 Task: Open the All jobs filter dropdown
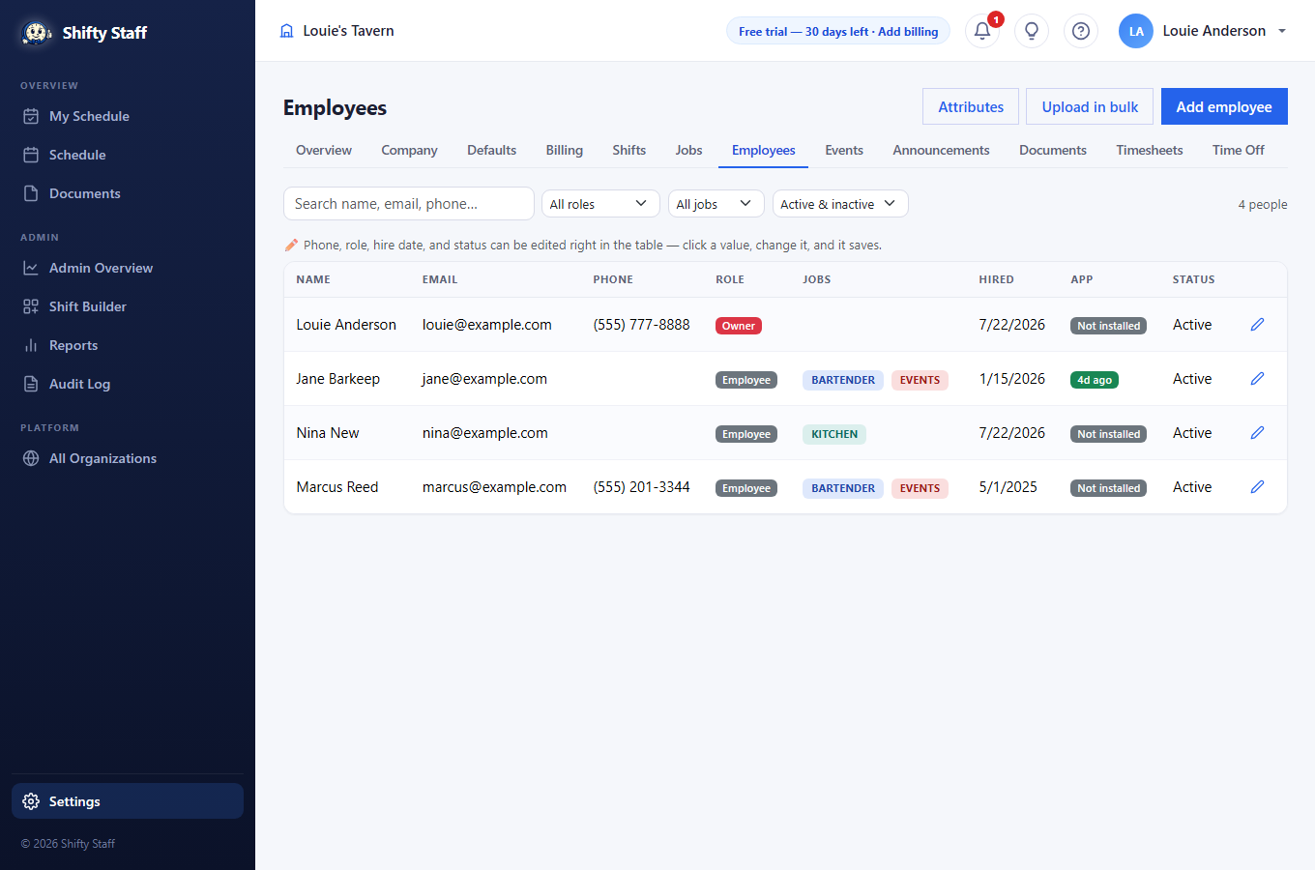pos(716,204)
